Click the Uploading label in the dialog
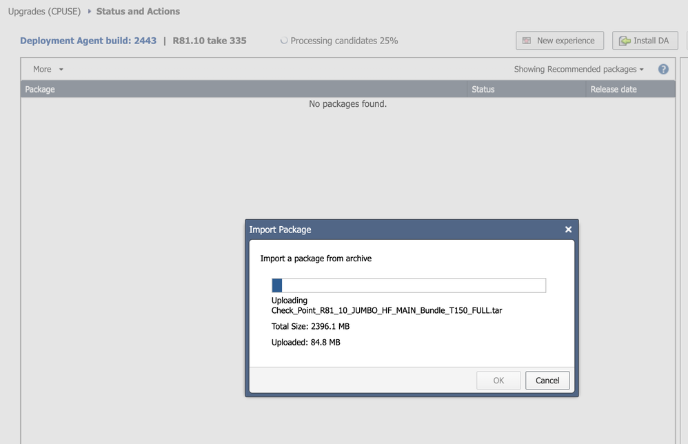Screen dimensions: 688x444 point(289,301)
